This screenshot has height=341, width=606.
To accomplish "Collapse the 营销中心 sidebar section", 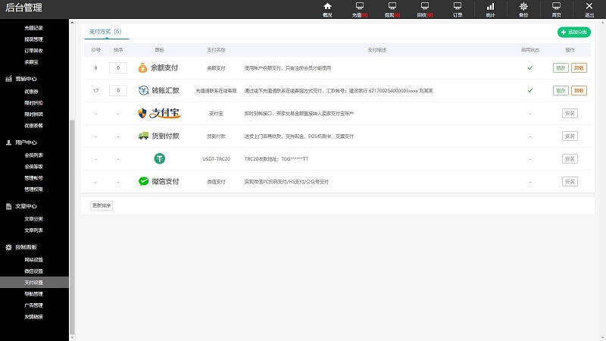I will click(x=26, y=79).
